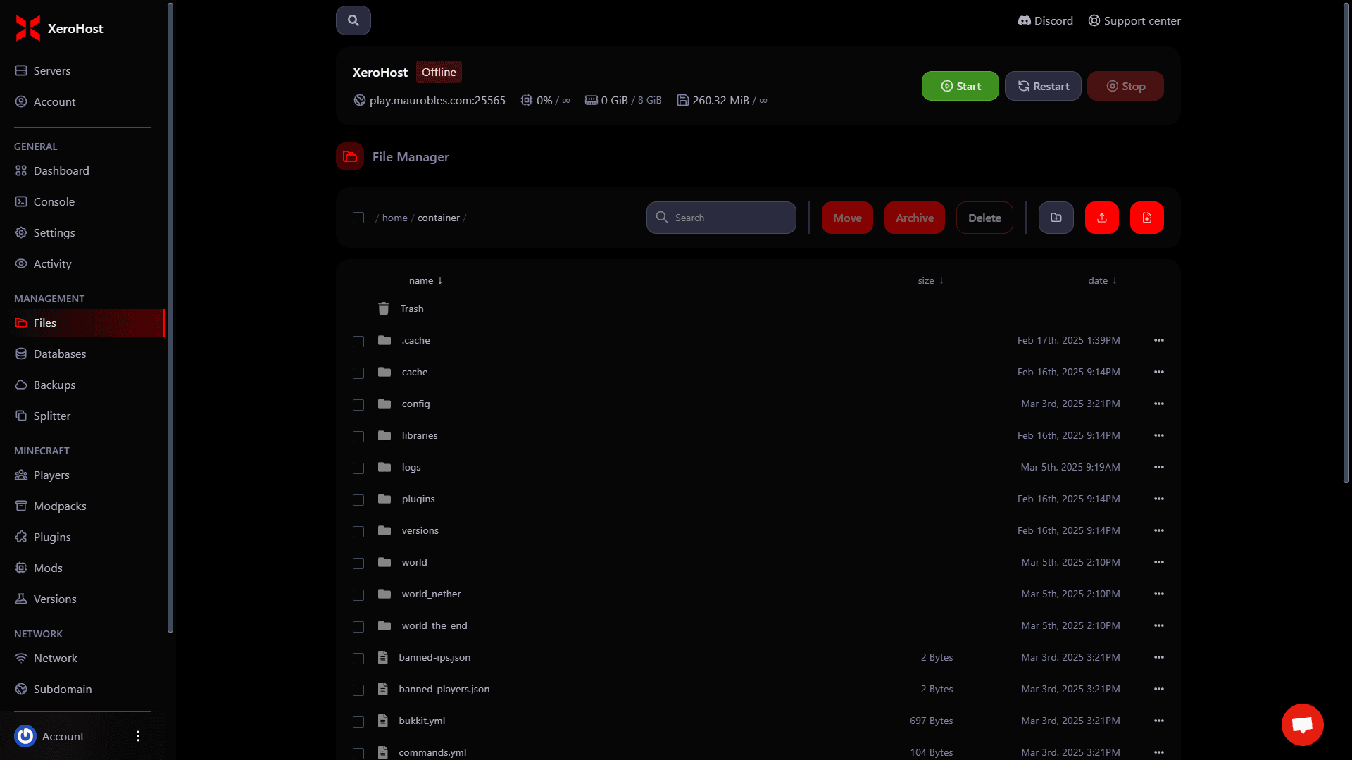The height and width of the screenshot is (760, 1352).
Task: Check the libraries folder checkbox
Action: pyautogui.click(x=358, y=436)
